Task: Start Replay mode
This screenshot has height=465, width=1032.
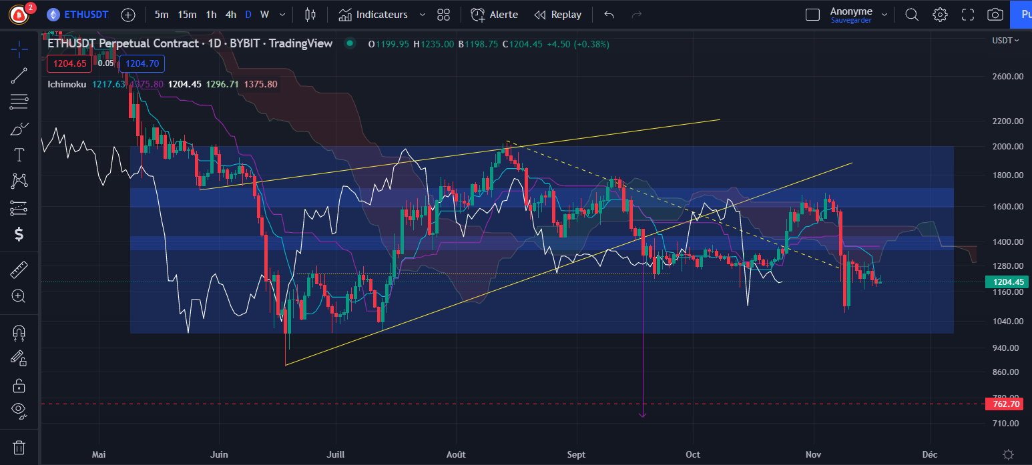Action: click(x=558, y=14)
